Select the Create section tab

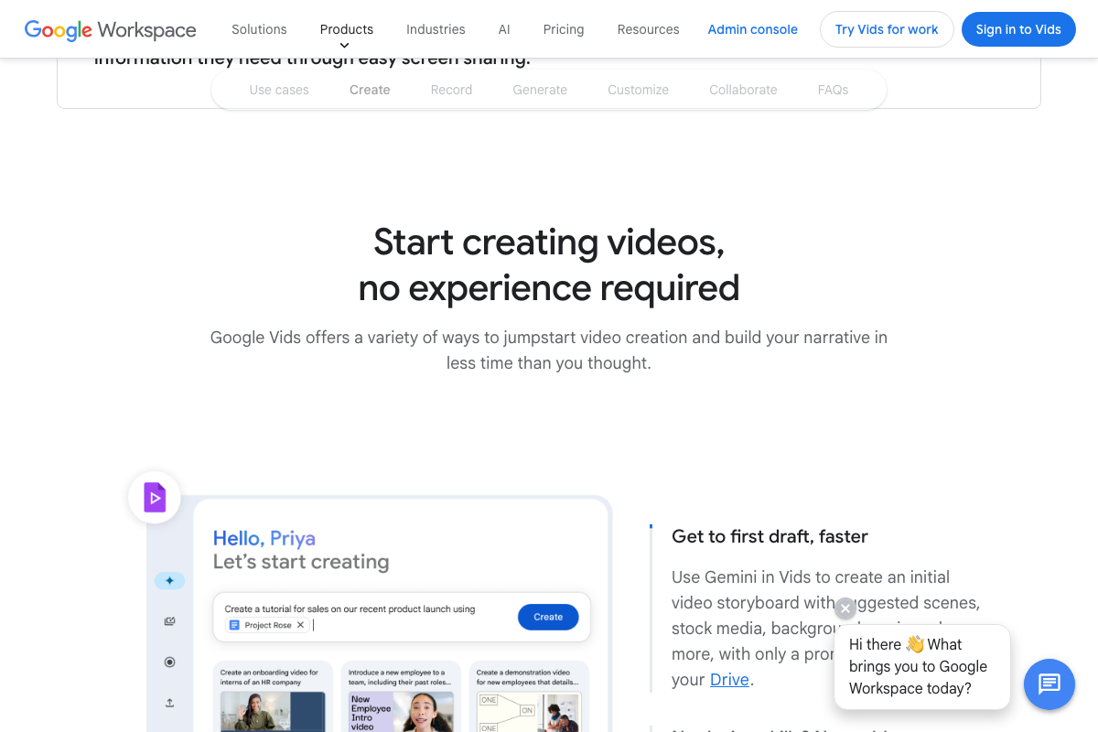pos(370,90)
